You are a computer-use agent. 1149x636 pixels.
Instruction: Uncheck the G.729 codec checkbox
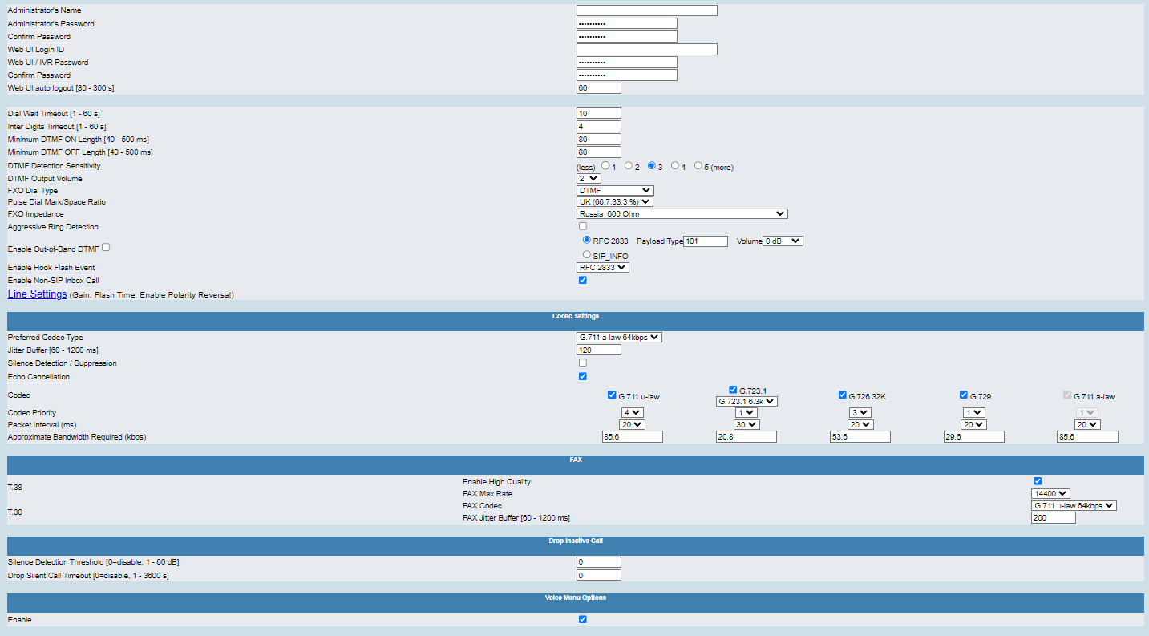coord(964,395)
